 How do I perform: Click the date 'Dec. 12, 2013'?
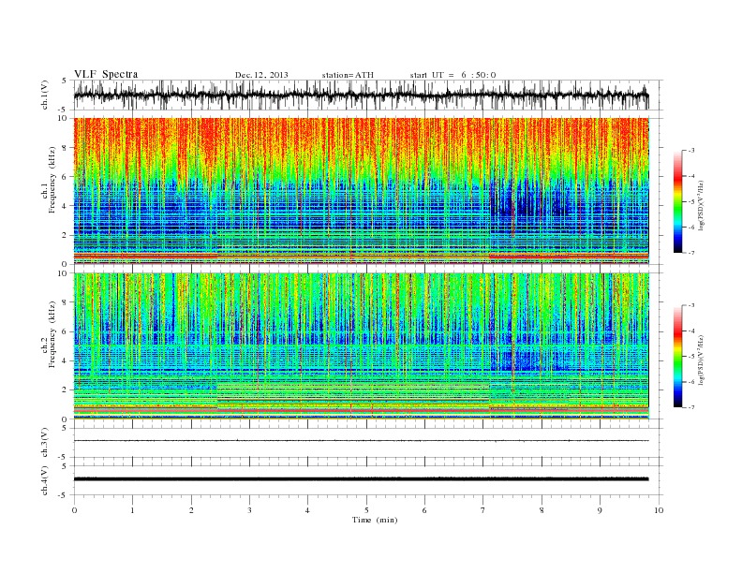tap(261, 75)
